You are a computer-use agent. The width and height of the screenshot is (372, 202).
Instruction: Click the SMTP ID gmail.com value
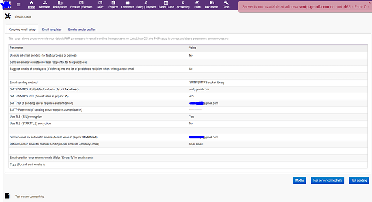point(204,103)
